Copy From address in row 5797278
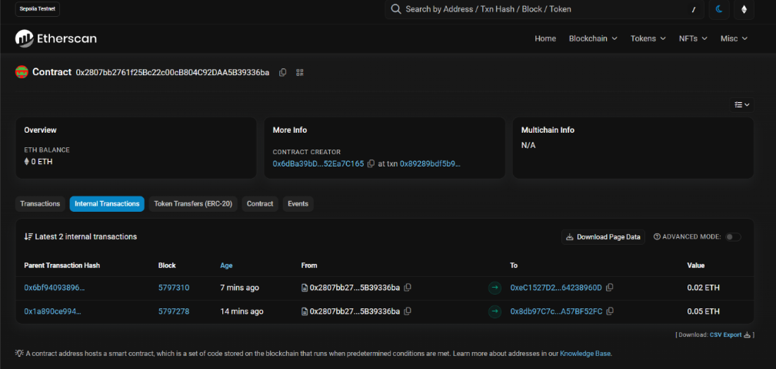Screen dimensions: 776x369 (x=408, y=311)
